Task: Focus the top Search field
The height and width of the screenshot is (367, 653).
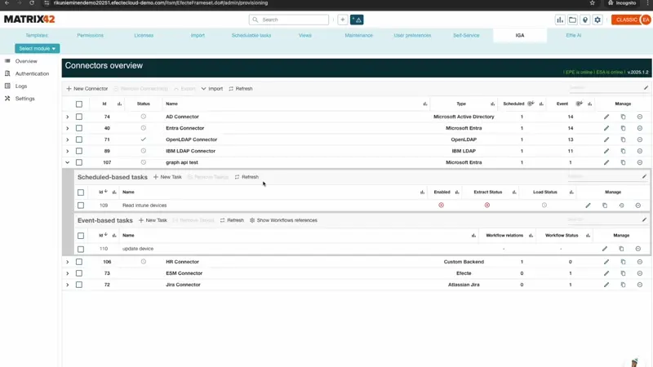Action: pos(290,20)
